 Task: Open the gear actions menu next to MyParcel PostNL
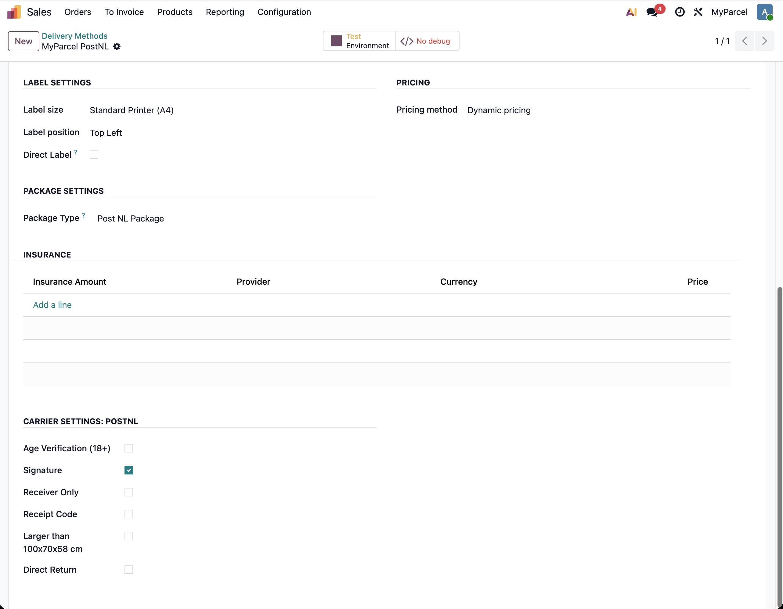[x=117, y=47]
